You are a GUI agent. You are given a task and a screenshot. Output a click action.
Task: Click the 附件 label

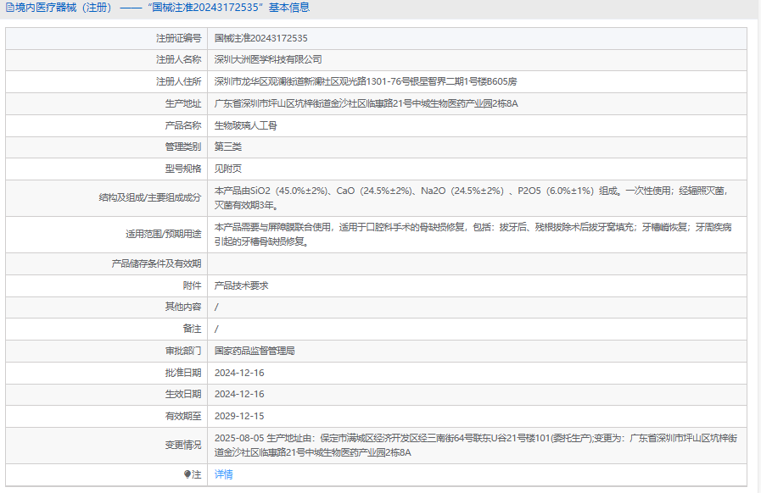pyautogui.click(x=193, y=286)
